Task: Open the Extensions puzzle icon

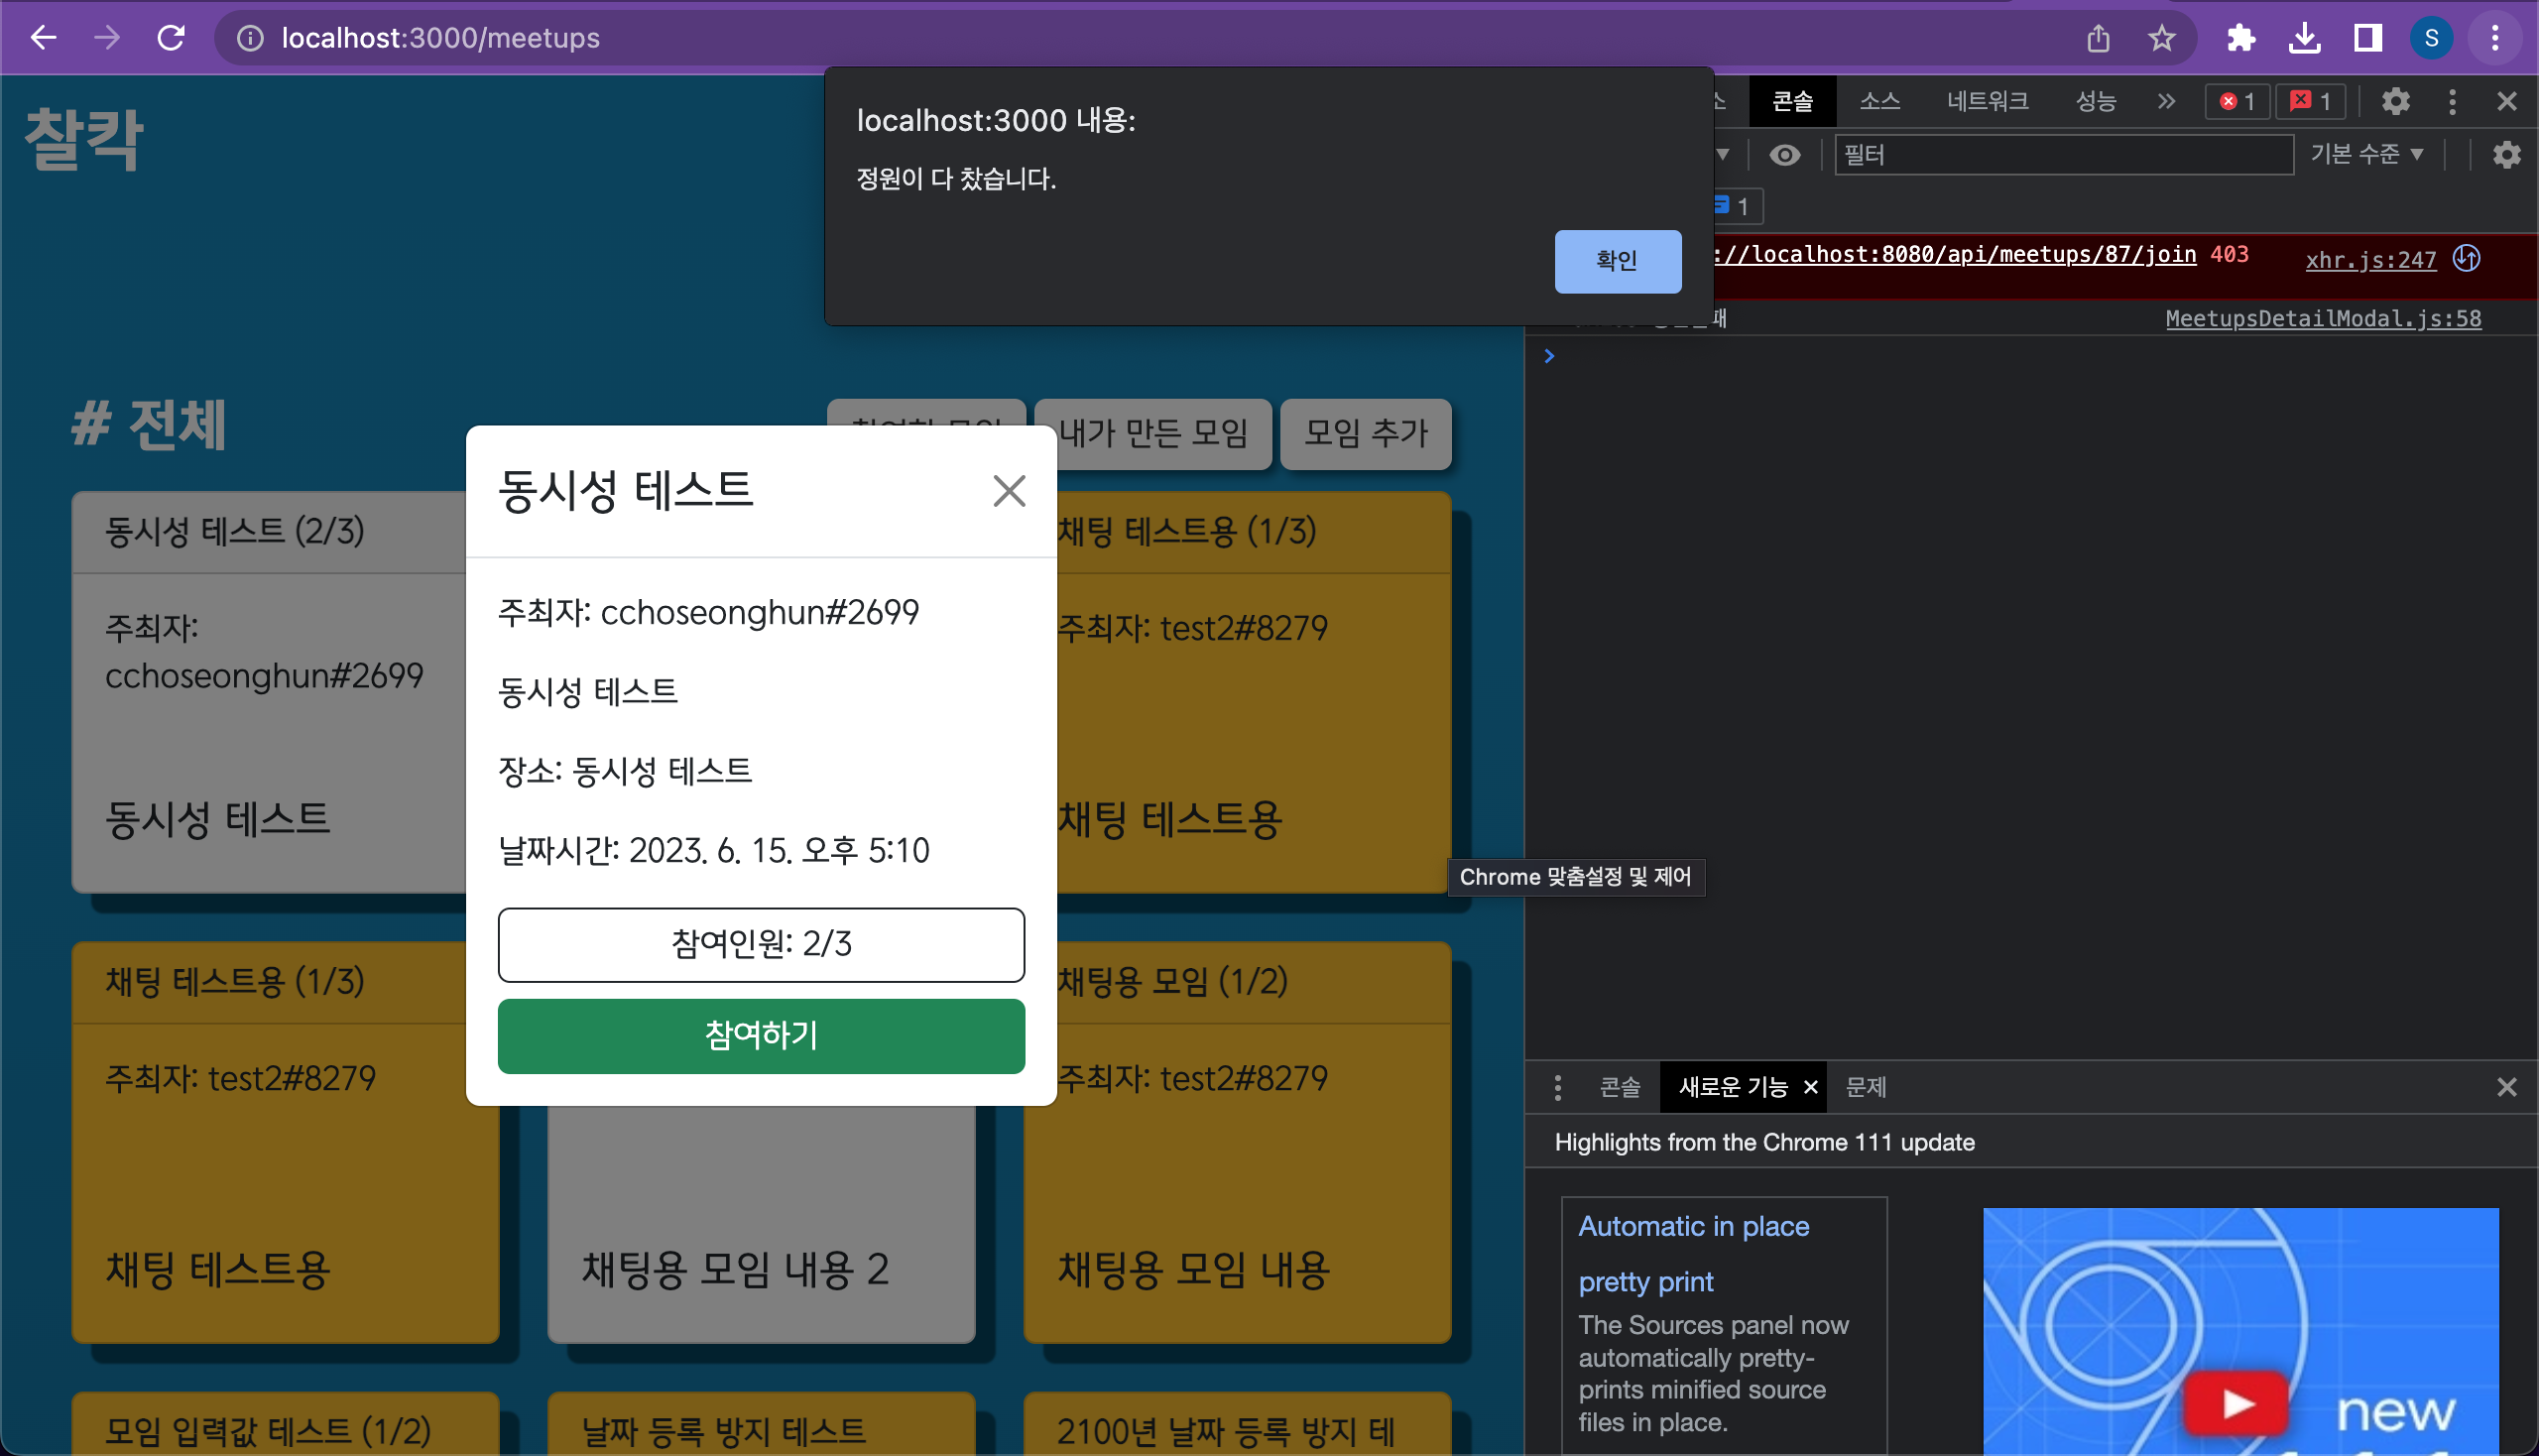Action: (x=2241, y=38)
